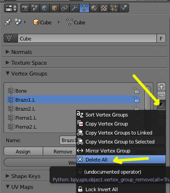
Task: Open the Render properties camera tab
Action: 25,8
